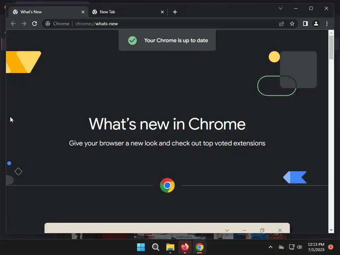Click the preview window restore icon
Screen dimensions: 340x255
[262, 230]
